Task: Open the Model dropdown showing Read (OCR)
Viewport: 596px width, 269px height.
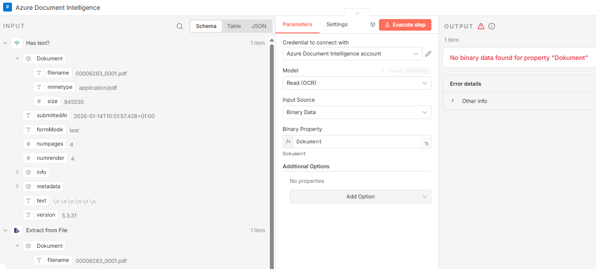Action: tap(357, 83)
